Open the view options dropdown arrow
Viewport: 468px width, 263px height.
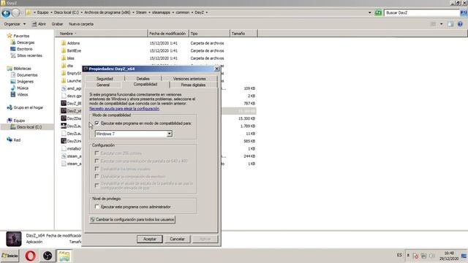tap(441, 24)
